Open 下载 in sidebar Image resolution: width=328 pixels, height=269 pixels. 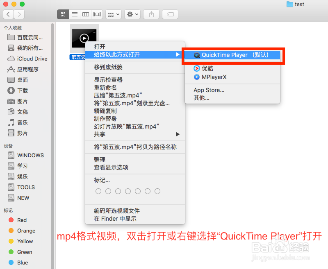click(x=18, y=90)
